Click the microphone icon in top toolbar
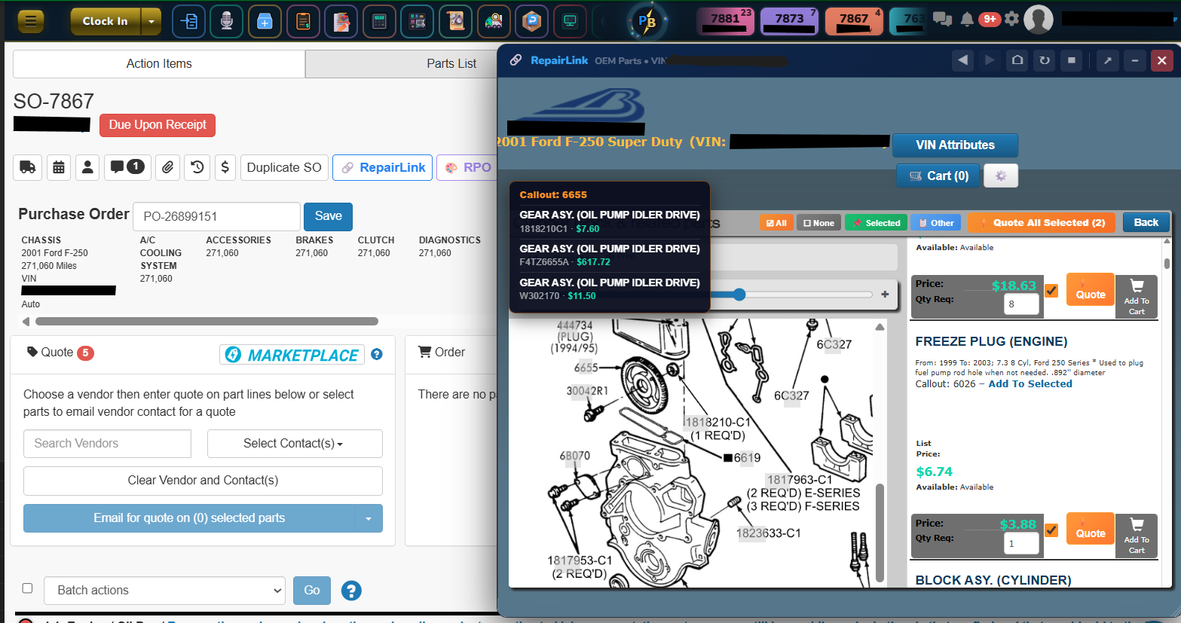 click(227, 21)
